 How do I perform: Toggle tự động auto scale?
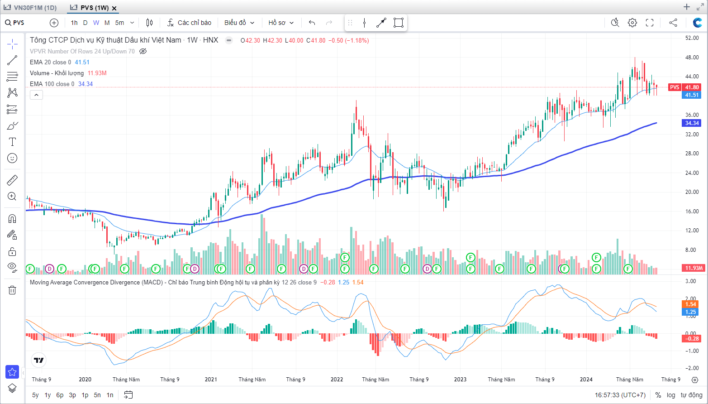pos(692,395)
